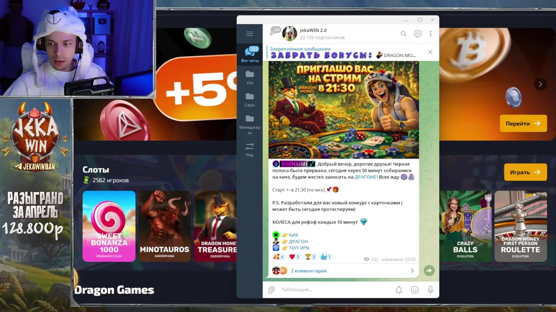The width and height of the screenshot is (556, 312).
Task: Open the Minotauros slot game
Action: 164,226
